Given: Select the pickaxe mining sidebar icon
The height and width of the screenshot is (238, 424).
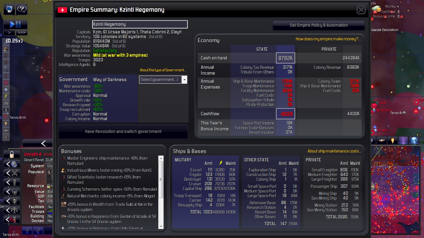Looking at the screenshot, I should (x=6, y=69).
